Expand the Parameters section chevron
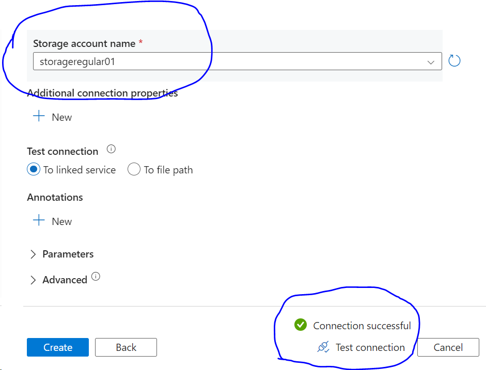 point(33,254)
